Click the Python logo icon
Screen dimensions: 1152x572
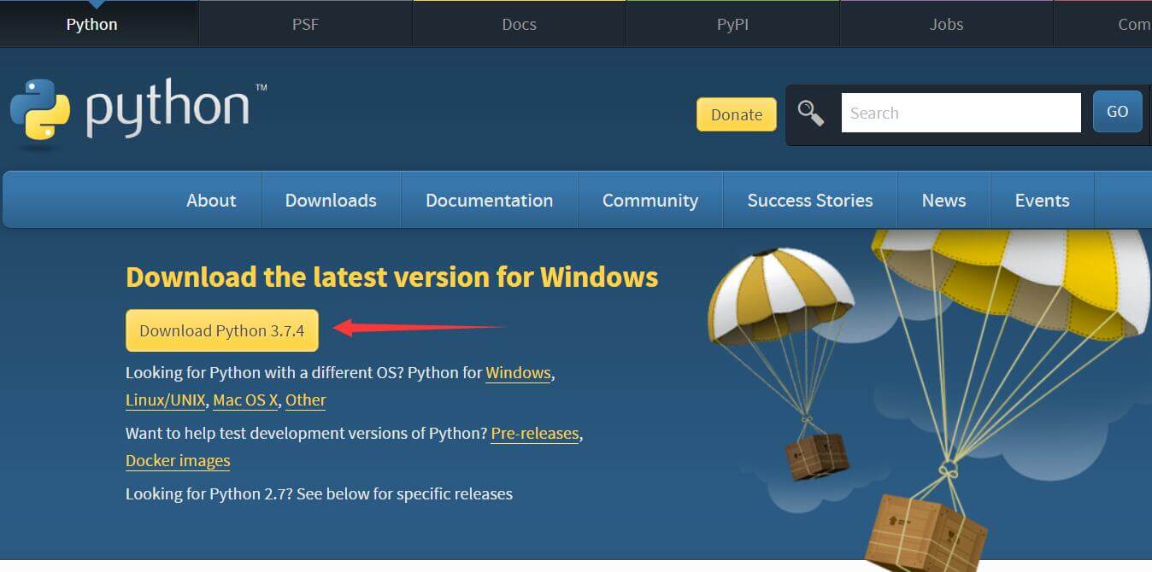(39, 109)
